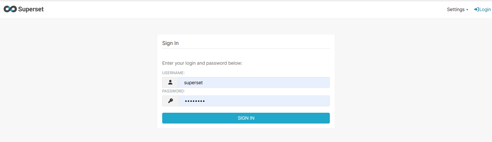Focus the username field containing superset
Viewport: 492px width, 142px height.
click(254, 82)
